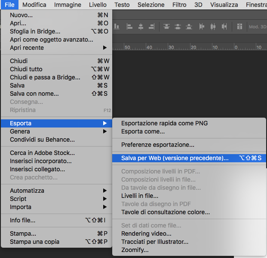The height and width of the screenshot is (258, 267).
Task: Click the distribute right edges icon
Action: pos(224,27)
